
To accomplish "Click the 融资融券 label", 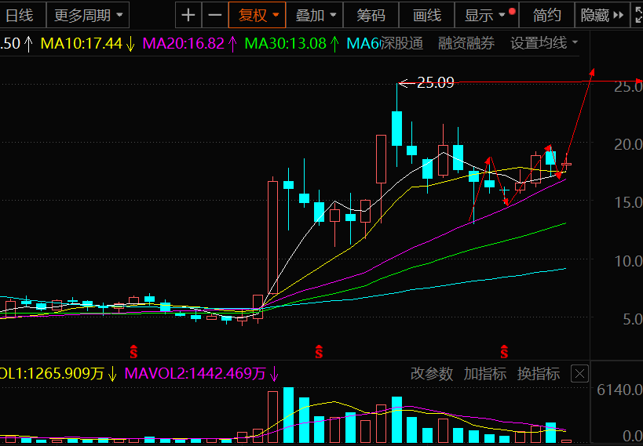I will pos(466,43).
